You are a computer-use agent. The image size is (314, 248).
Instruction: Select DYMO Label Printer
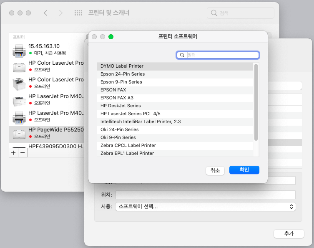pos(175,66)
